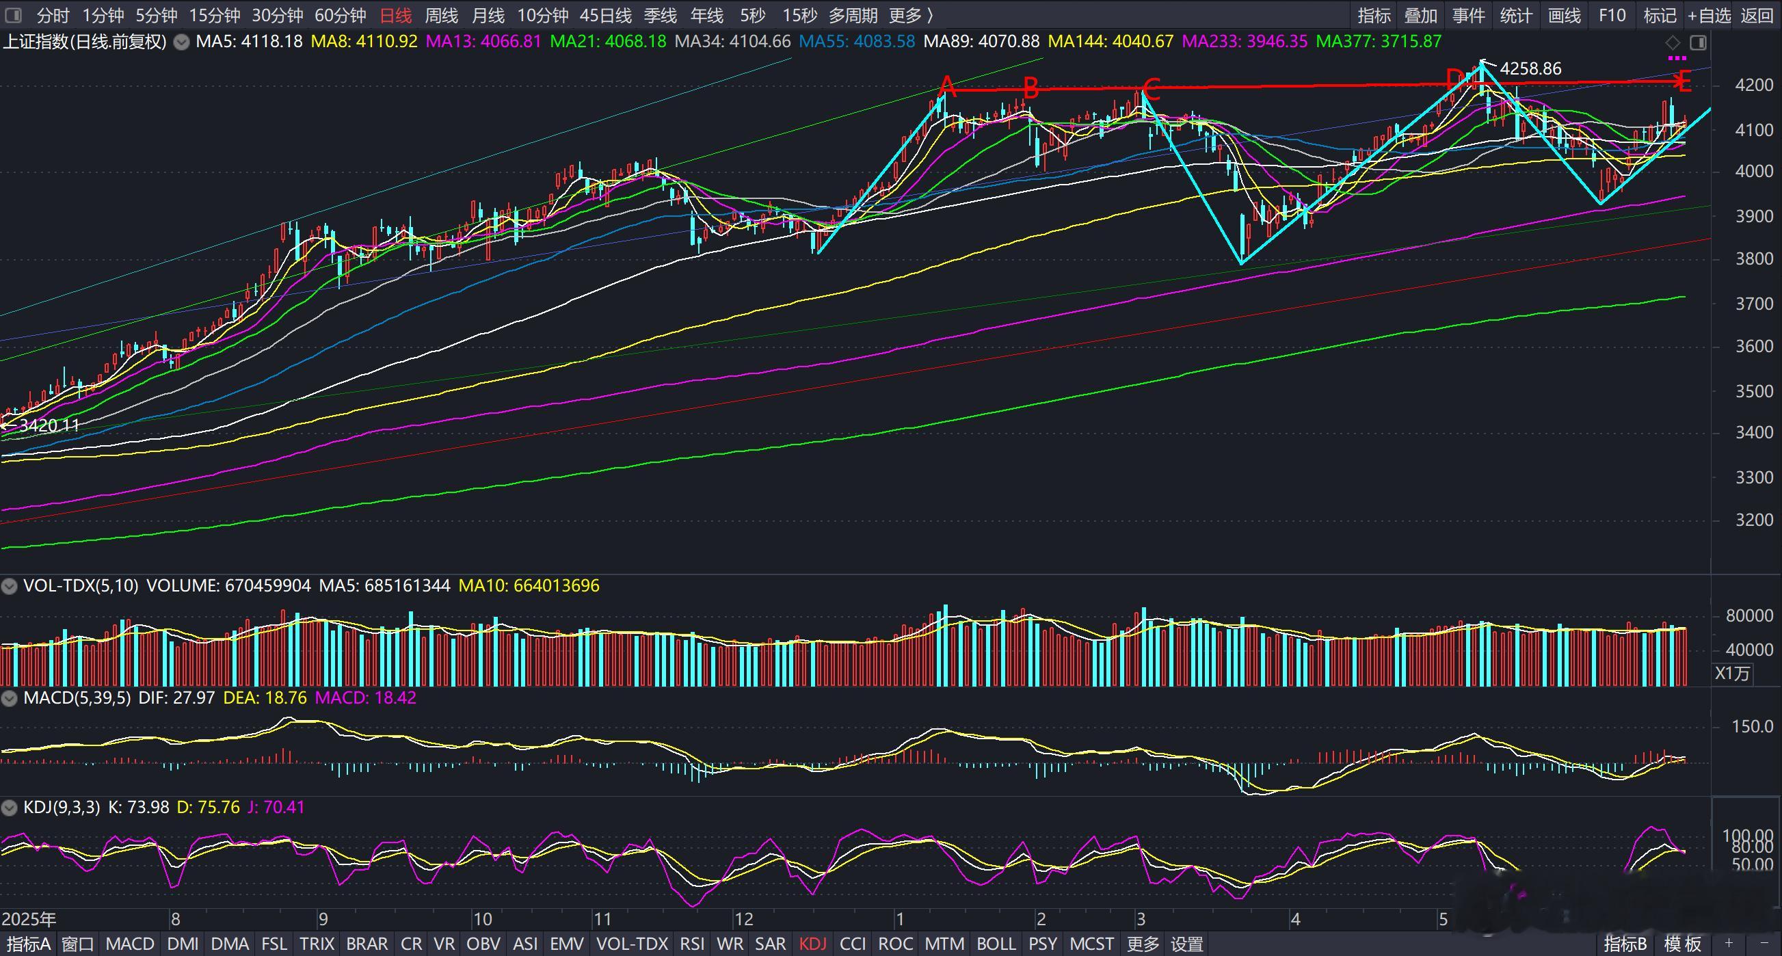Select the BOLL indicator
1782x956 pixels.
(996, 944)
